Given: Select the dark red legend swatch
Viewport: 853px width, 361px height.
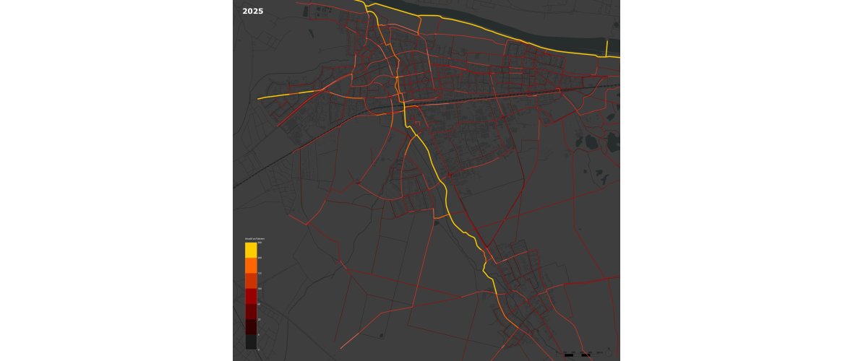Looking at the screenshot, I should tap(251, 311).
